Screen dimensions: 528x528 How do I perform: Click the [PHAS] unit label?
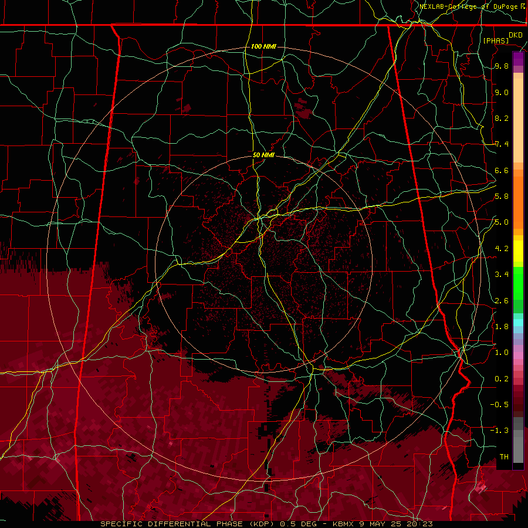pos(496,40)
